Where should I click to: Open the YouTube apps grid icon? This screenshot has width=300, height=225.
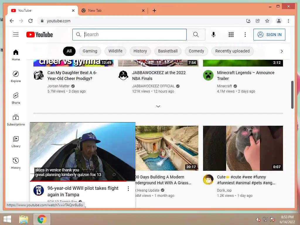click(x=231, y=35)
